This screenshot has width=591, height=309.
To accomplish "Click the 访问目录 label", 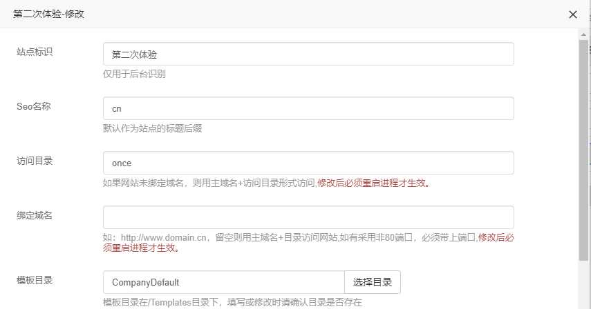I will (35, 161).
